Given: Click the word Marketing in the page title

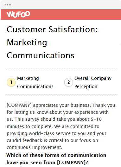Looking at the screenshot, I should click(27, 42).
